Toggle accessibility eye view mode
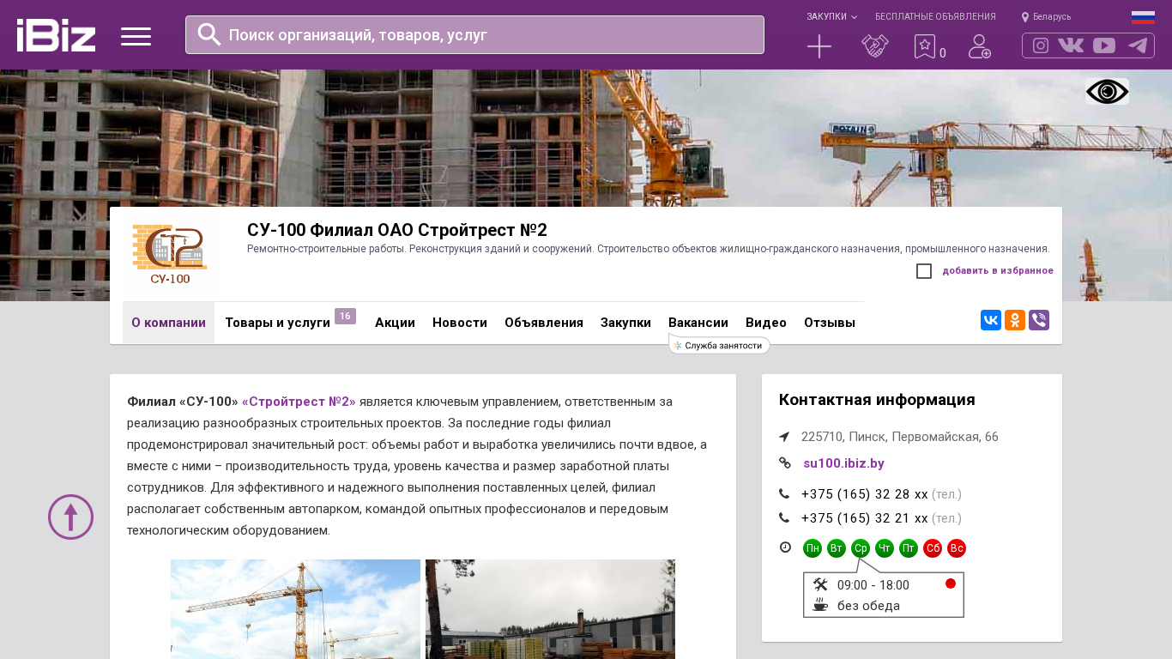The height and width of the screenshot is (659, 1172). 1107,92
